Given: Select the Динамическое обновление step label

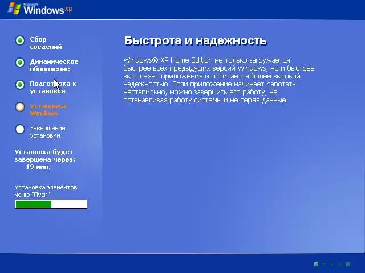Looking at the screenshot, I should click(x=54, y=65).
